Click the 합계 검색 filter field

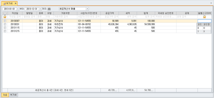(x=146, y=17)
